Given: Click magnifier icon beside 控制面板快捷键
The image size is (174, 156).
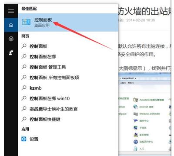Looking at the screenshot, I should point(24,119).
